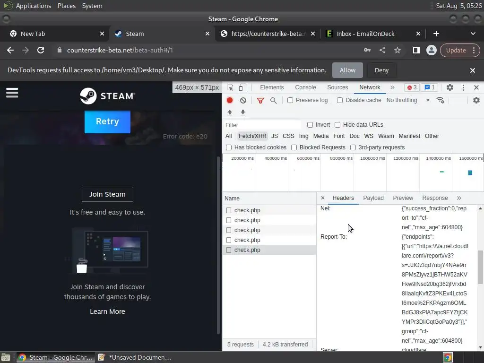
Task: Deny DevTools folder access
Action: tap(381, 70)
